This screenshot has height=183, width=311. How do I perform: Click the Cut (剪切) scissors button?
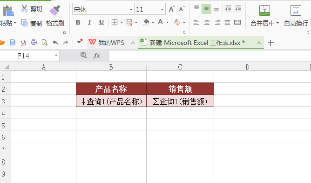click(x=32, y=9)
